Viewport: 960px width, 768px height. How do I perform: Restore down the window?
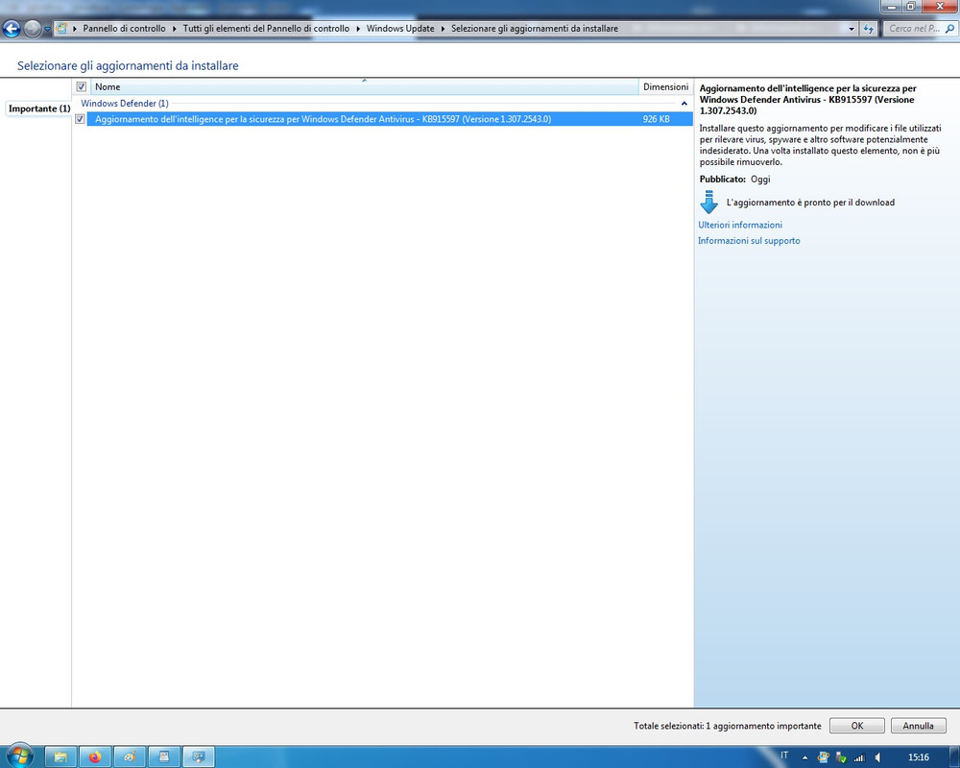[911, 6]
